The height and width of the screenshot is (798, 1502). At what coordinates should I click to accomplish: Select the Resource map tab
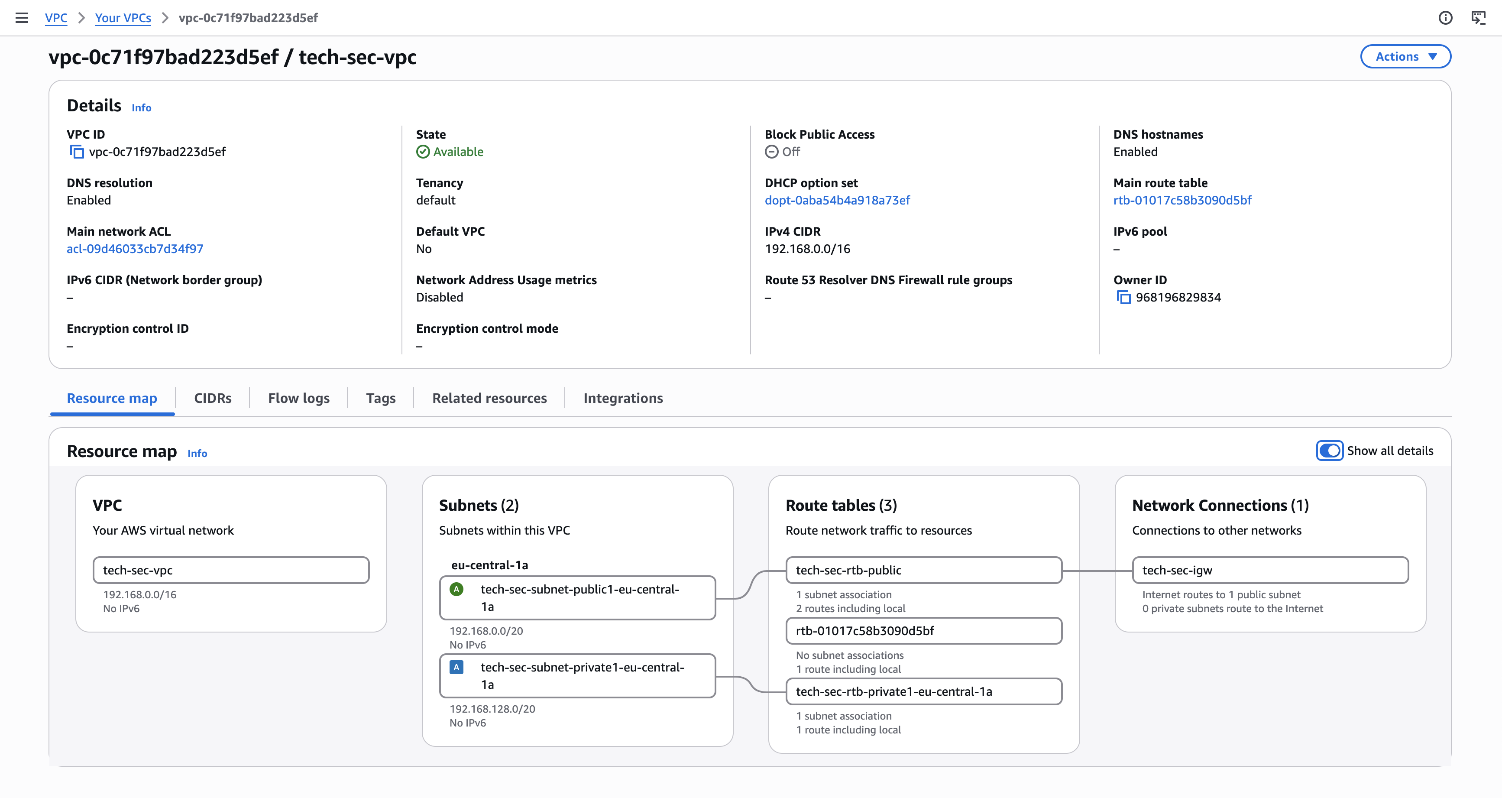(x=112, y=398)
